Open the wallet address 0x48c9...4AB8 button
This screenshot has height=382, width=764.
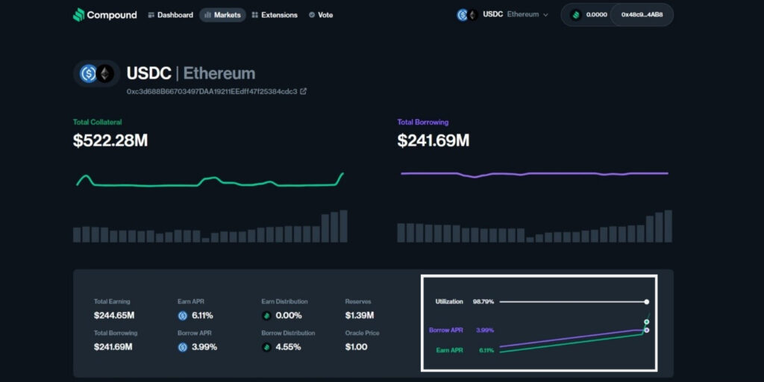tap(642, 15)
